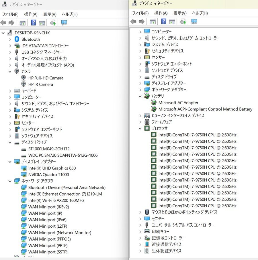258x260 pixels.
Task: Open ファイル(F) menu in left window
Action: pyautogui.click(x=10, y=14)
